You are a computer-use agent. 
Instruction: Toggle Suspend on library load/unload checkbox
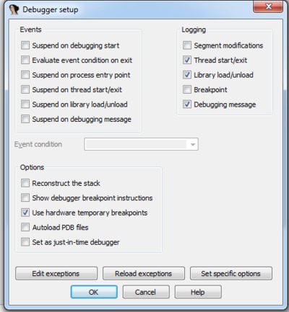25,104
